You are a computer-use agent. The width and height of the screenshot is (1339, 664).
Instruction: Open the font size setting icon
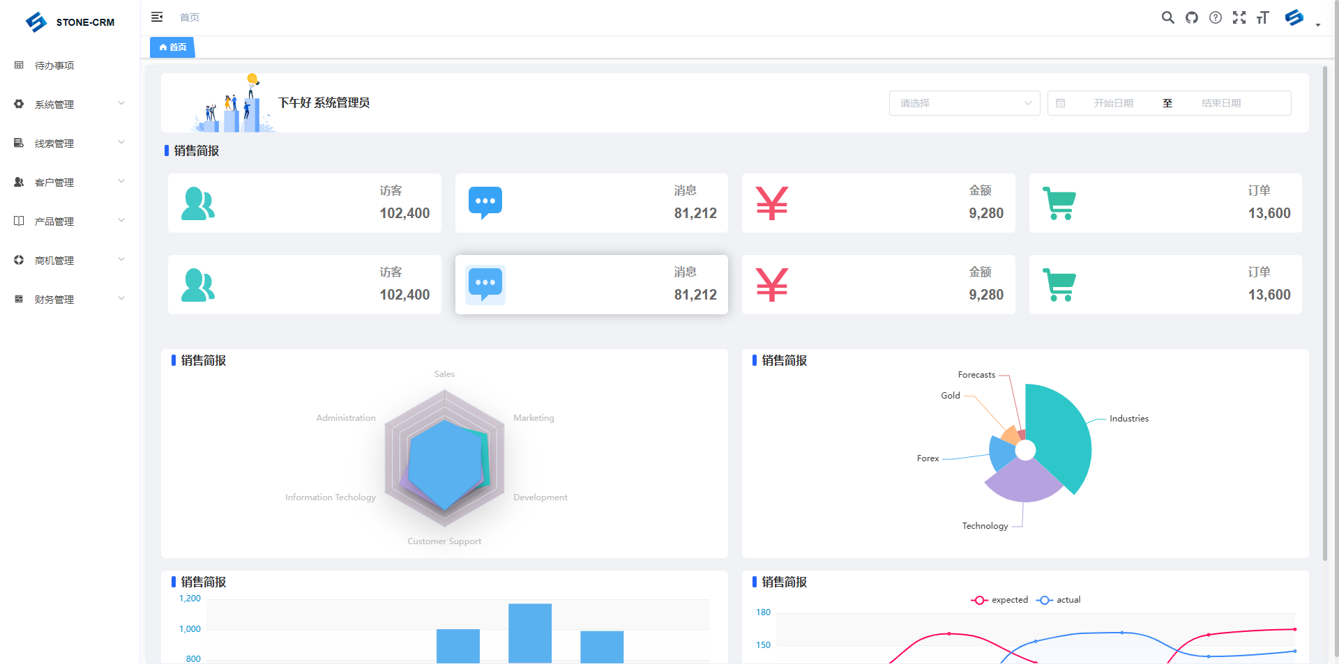[x=1263, y=17]
